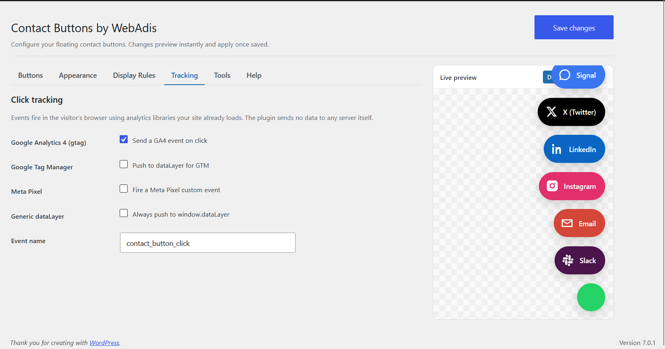Click the Version 7.0.1 text
665x349 pixels.
[637, 343]
